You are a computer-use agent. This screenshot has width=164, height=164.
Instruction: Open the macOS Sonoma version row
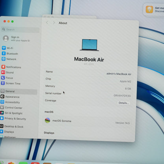pyautogui.click(x=87, y=121)
